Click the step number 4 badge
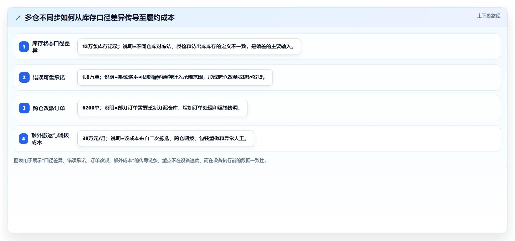The width and height of the screenshot is (515, 241). [24, 139]
